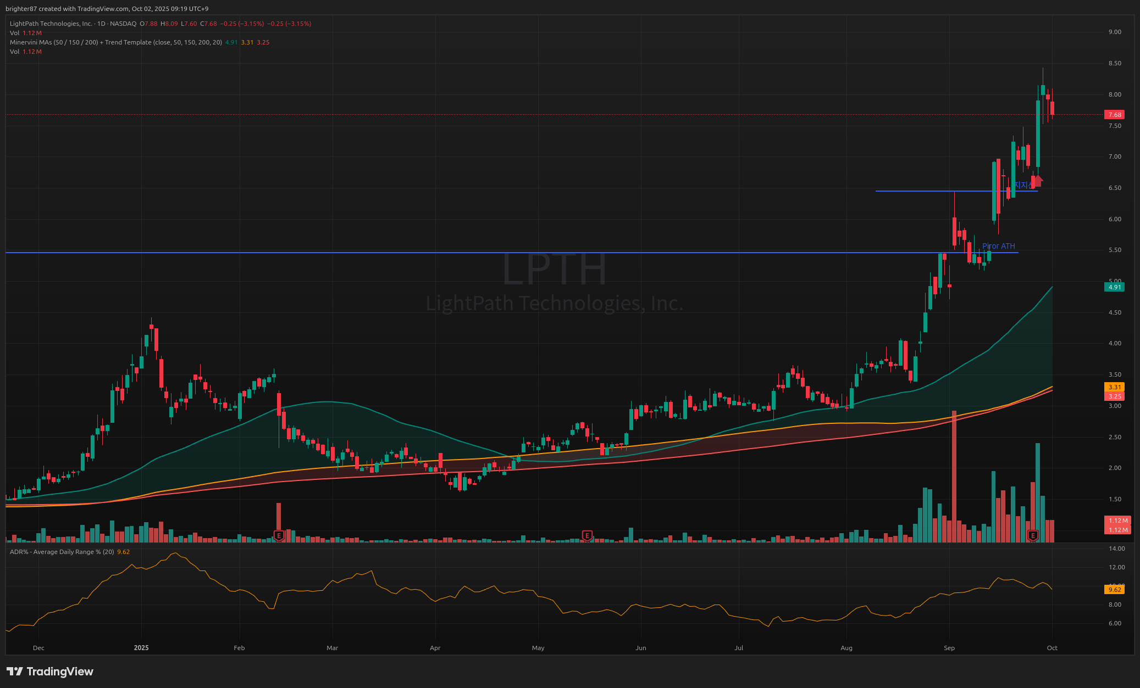Image resolution: width=1140 pixels, height=688 pixels.
Task: Click the '2025' label on time axis
Action: click(x=141, y=648)
